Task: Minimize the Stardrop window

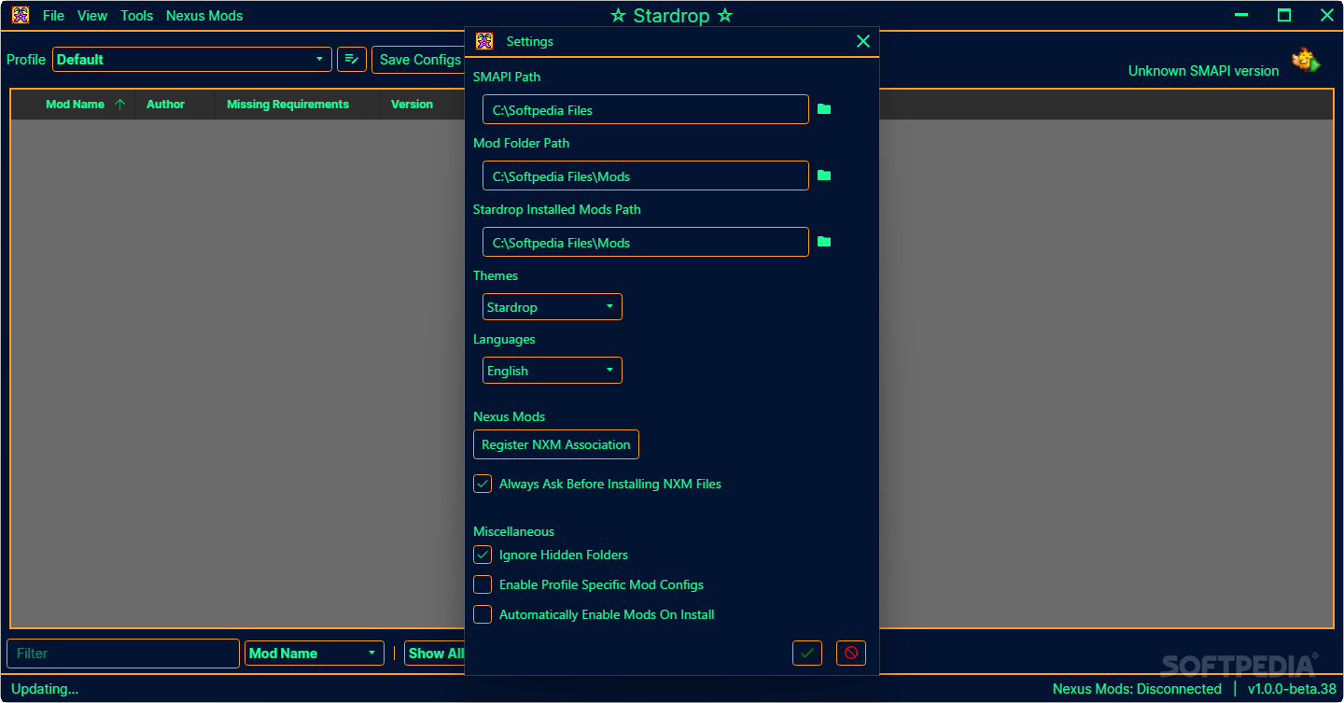Action: coord(1241,15)
